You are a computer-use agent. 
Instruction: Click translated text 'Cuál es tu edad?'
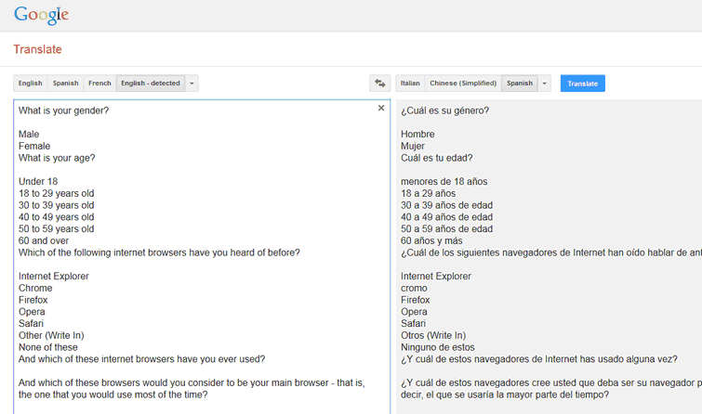coord(436,158)
